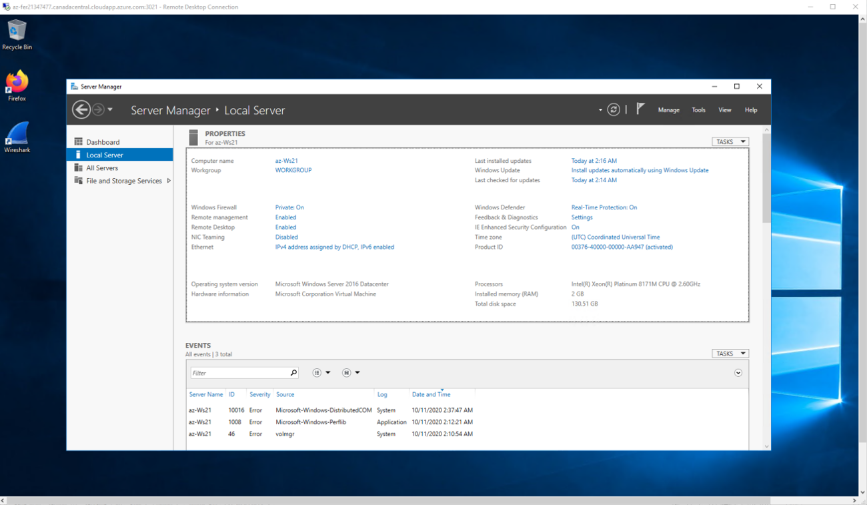Open the events query list icon
867x505 pixels.
(317, 372)
